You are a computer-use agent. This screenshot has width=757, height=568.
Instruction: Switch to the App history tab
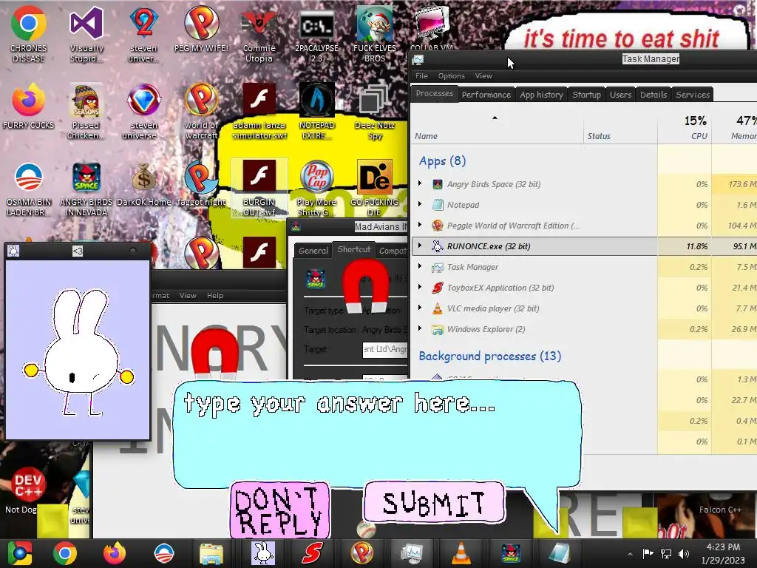coord(541,95)
